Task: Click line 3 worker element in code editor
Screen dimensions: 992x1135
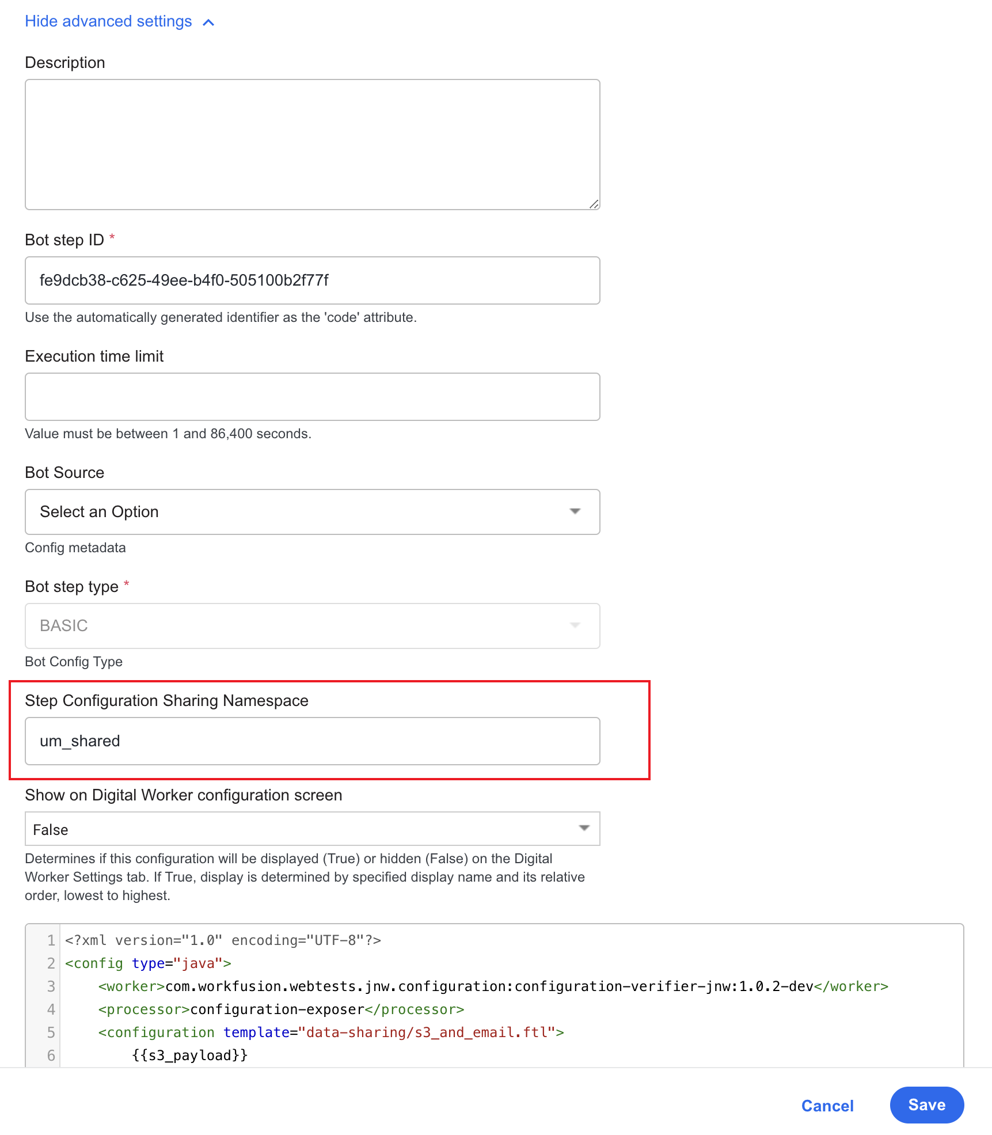Action: 493,986
